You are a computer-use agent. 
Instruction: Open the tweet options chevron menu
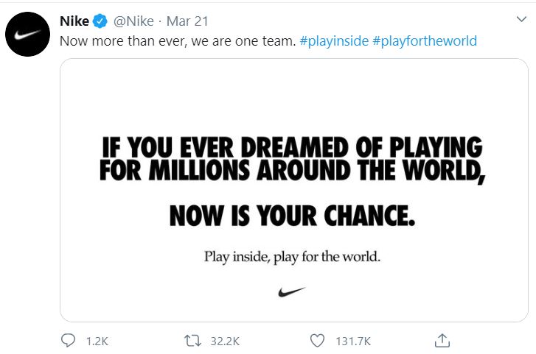click(x=521, y=19)
